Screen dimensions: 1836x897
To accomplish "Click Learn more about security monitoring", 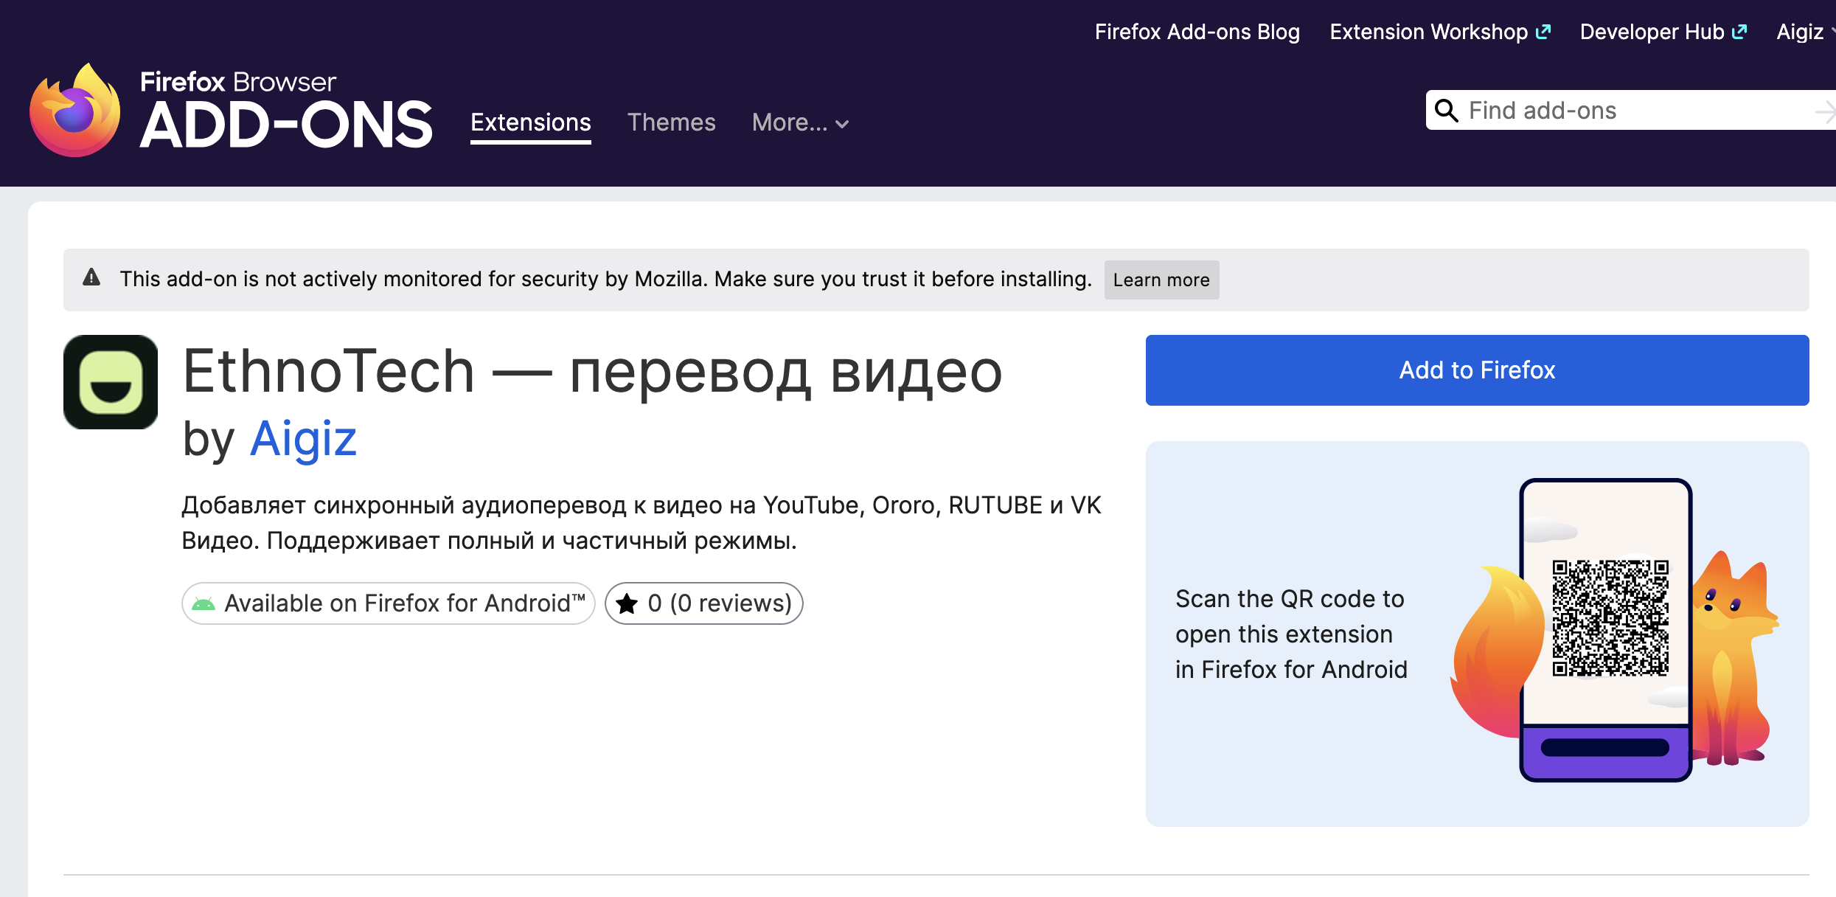I will pyautogui.click(x=1161, y=280).
